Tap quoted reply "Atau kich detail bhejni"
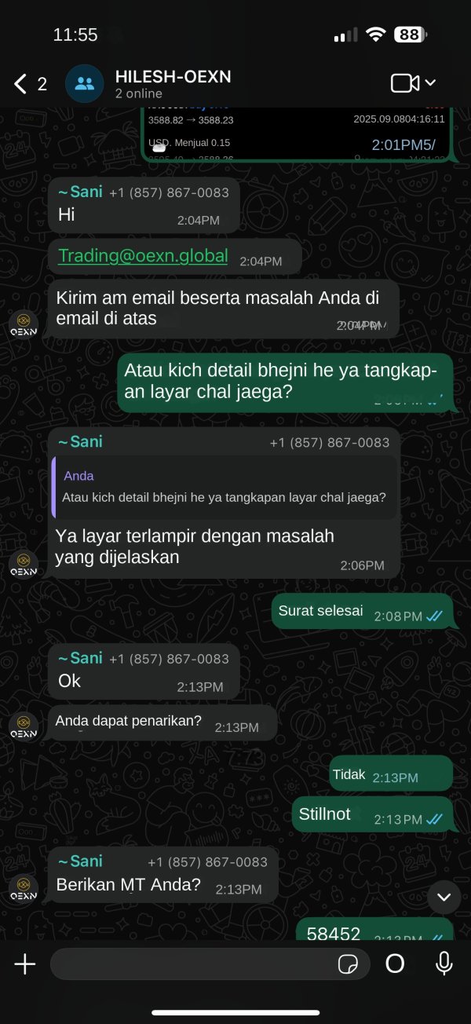 coord(225,487)
